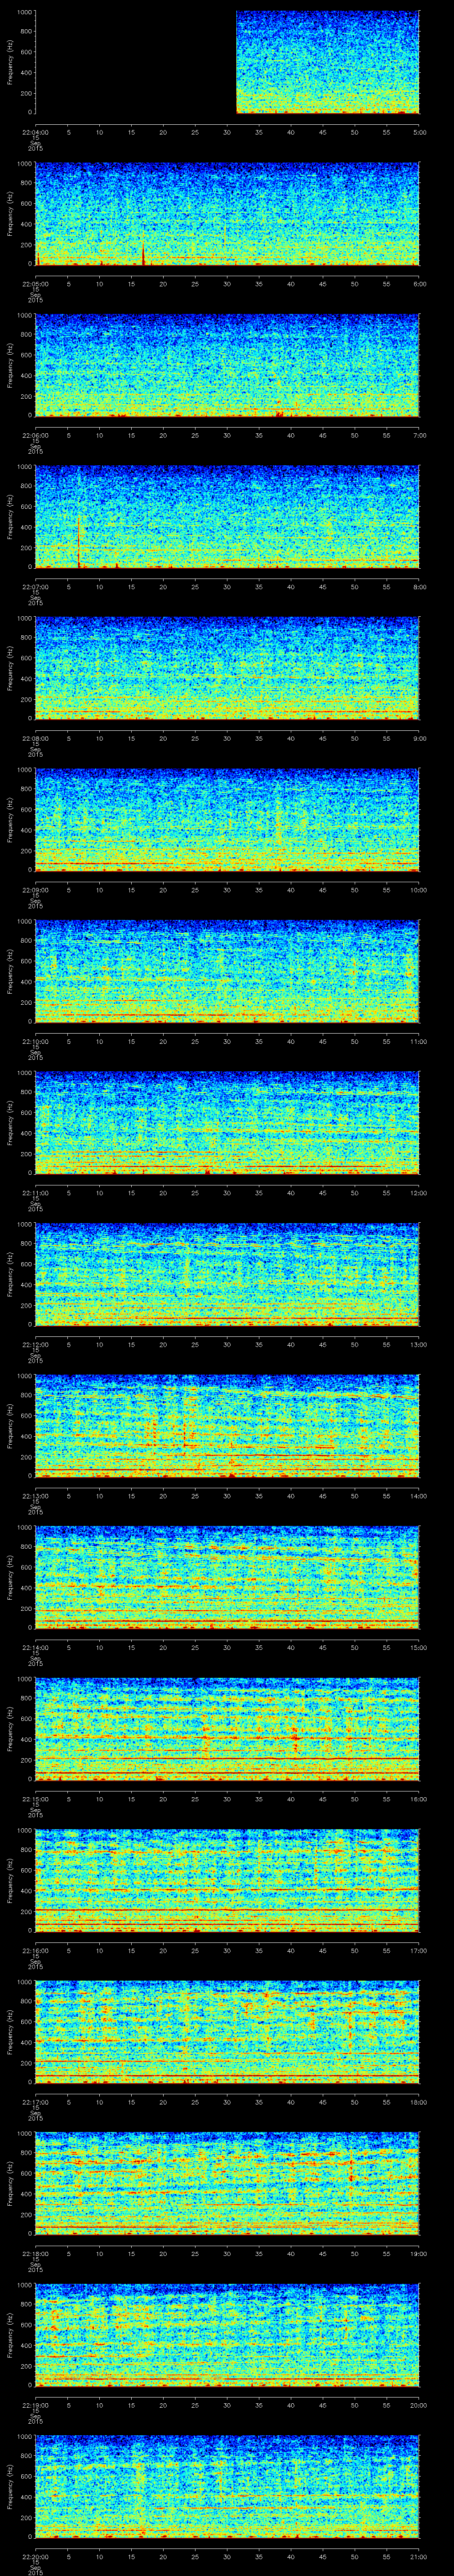Click the 17:00 end time label
The width and height of the screenshot is (454, 2576).
(418, 1949)
